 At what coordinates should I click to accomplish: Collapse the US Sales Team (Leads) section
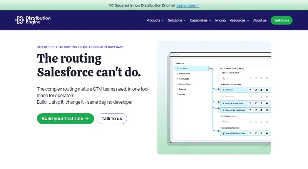tap(221, 68)
